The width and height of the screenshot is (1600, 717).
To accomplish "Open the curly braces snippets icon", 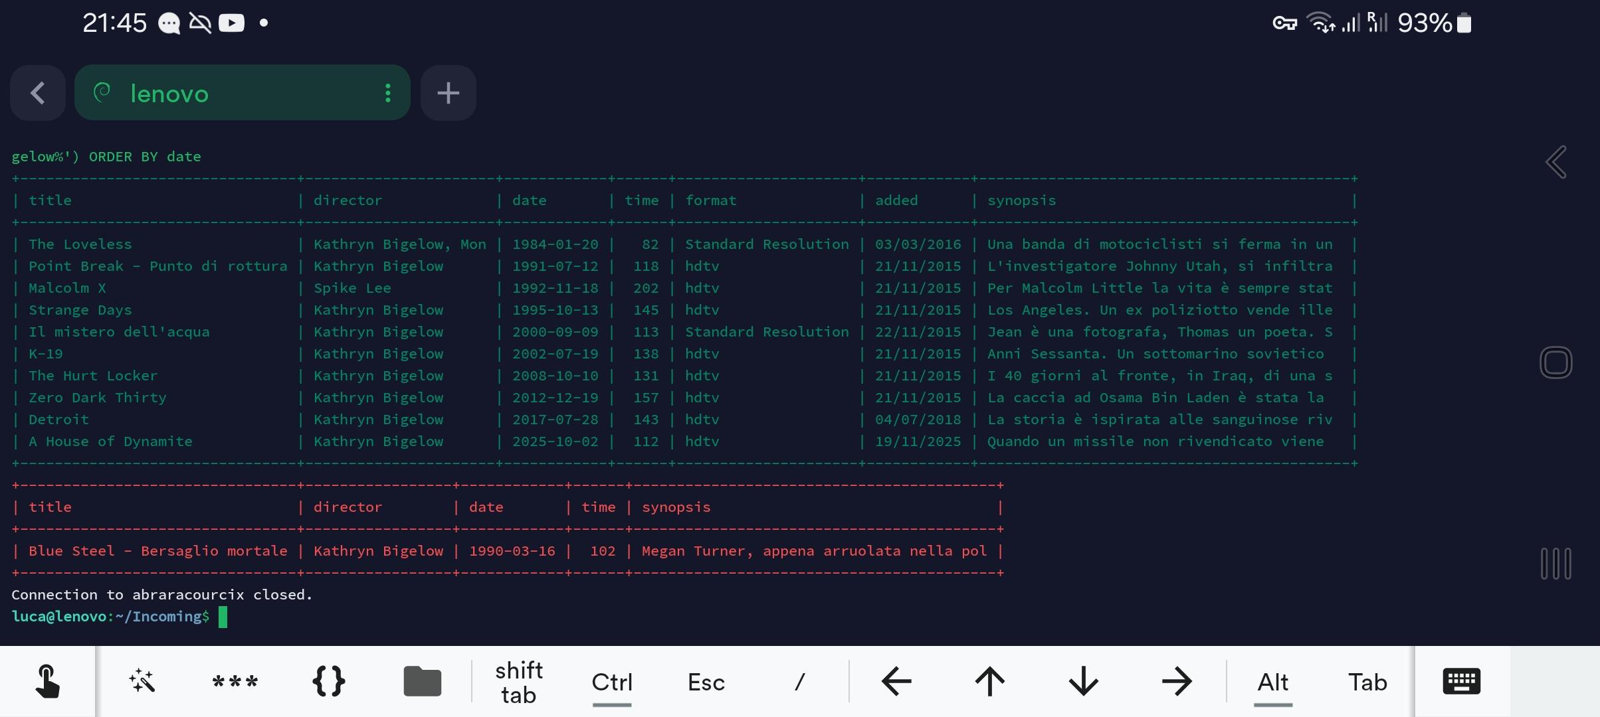I will click(328, 682).
